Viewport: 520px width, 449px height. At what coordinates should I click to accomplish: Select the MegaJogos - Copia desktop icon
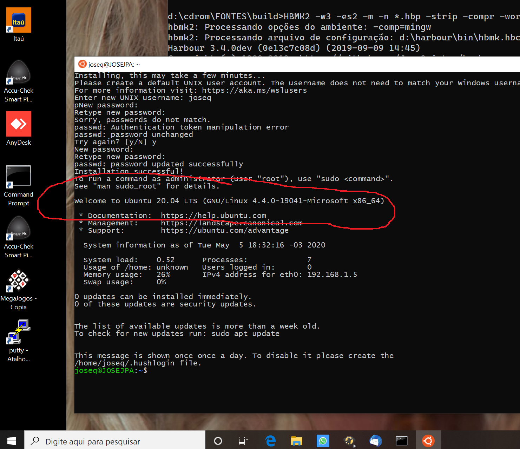coord(19,290)
